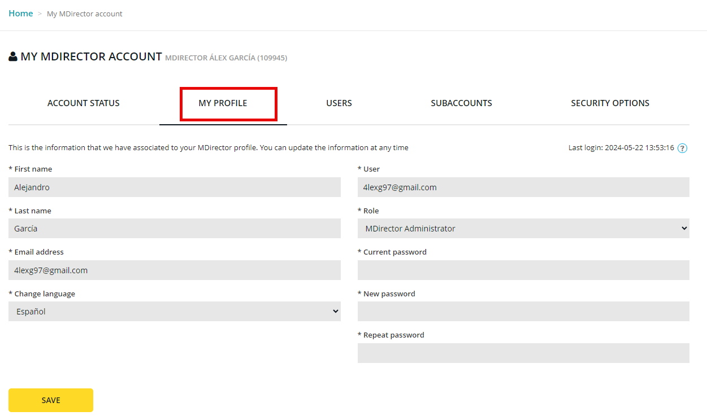Go to Home via breadcrumb link
This screenshot has height=420, width=707.
21,14
